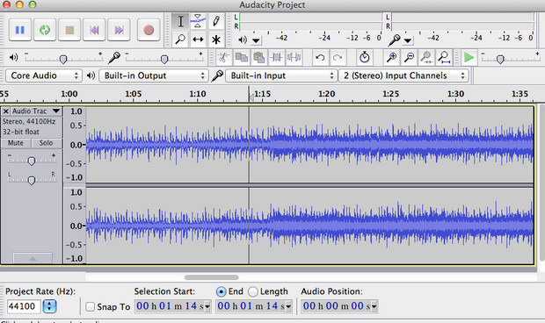Collapse the track with bottom arrow

33,258
